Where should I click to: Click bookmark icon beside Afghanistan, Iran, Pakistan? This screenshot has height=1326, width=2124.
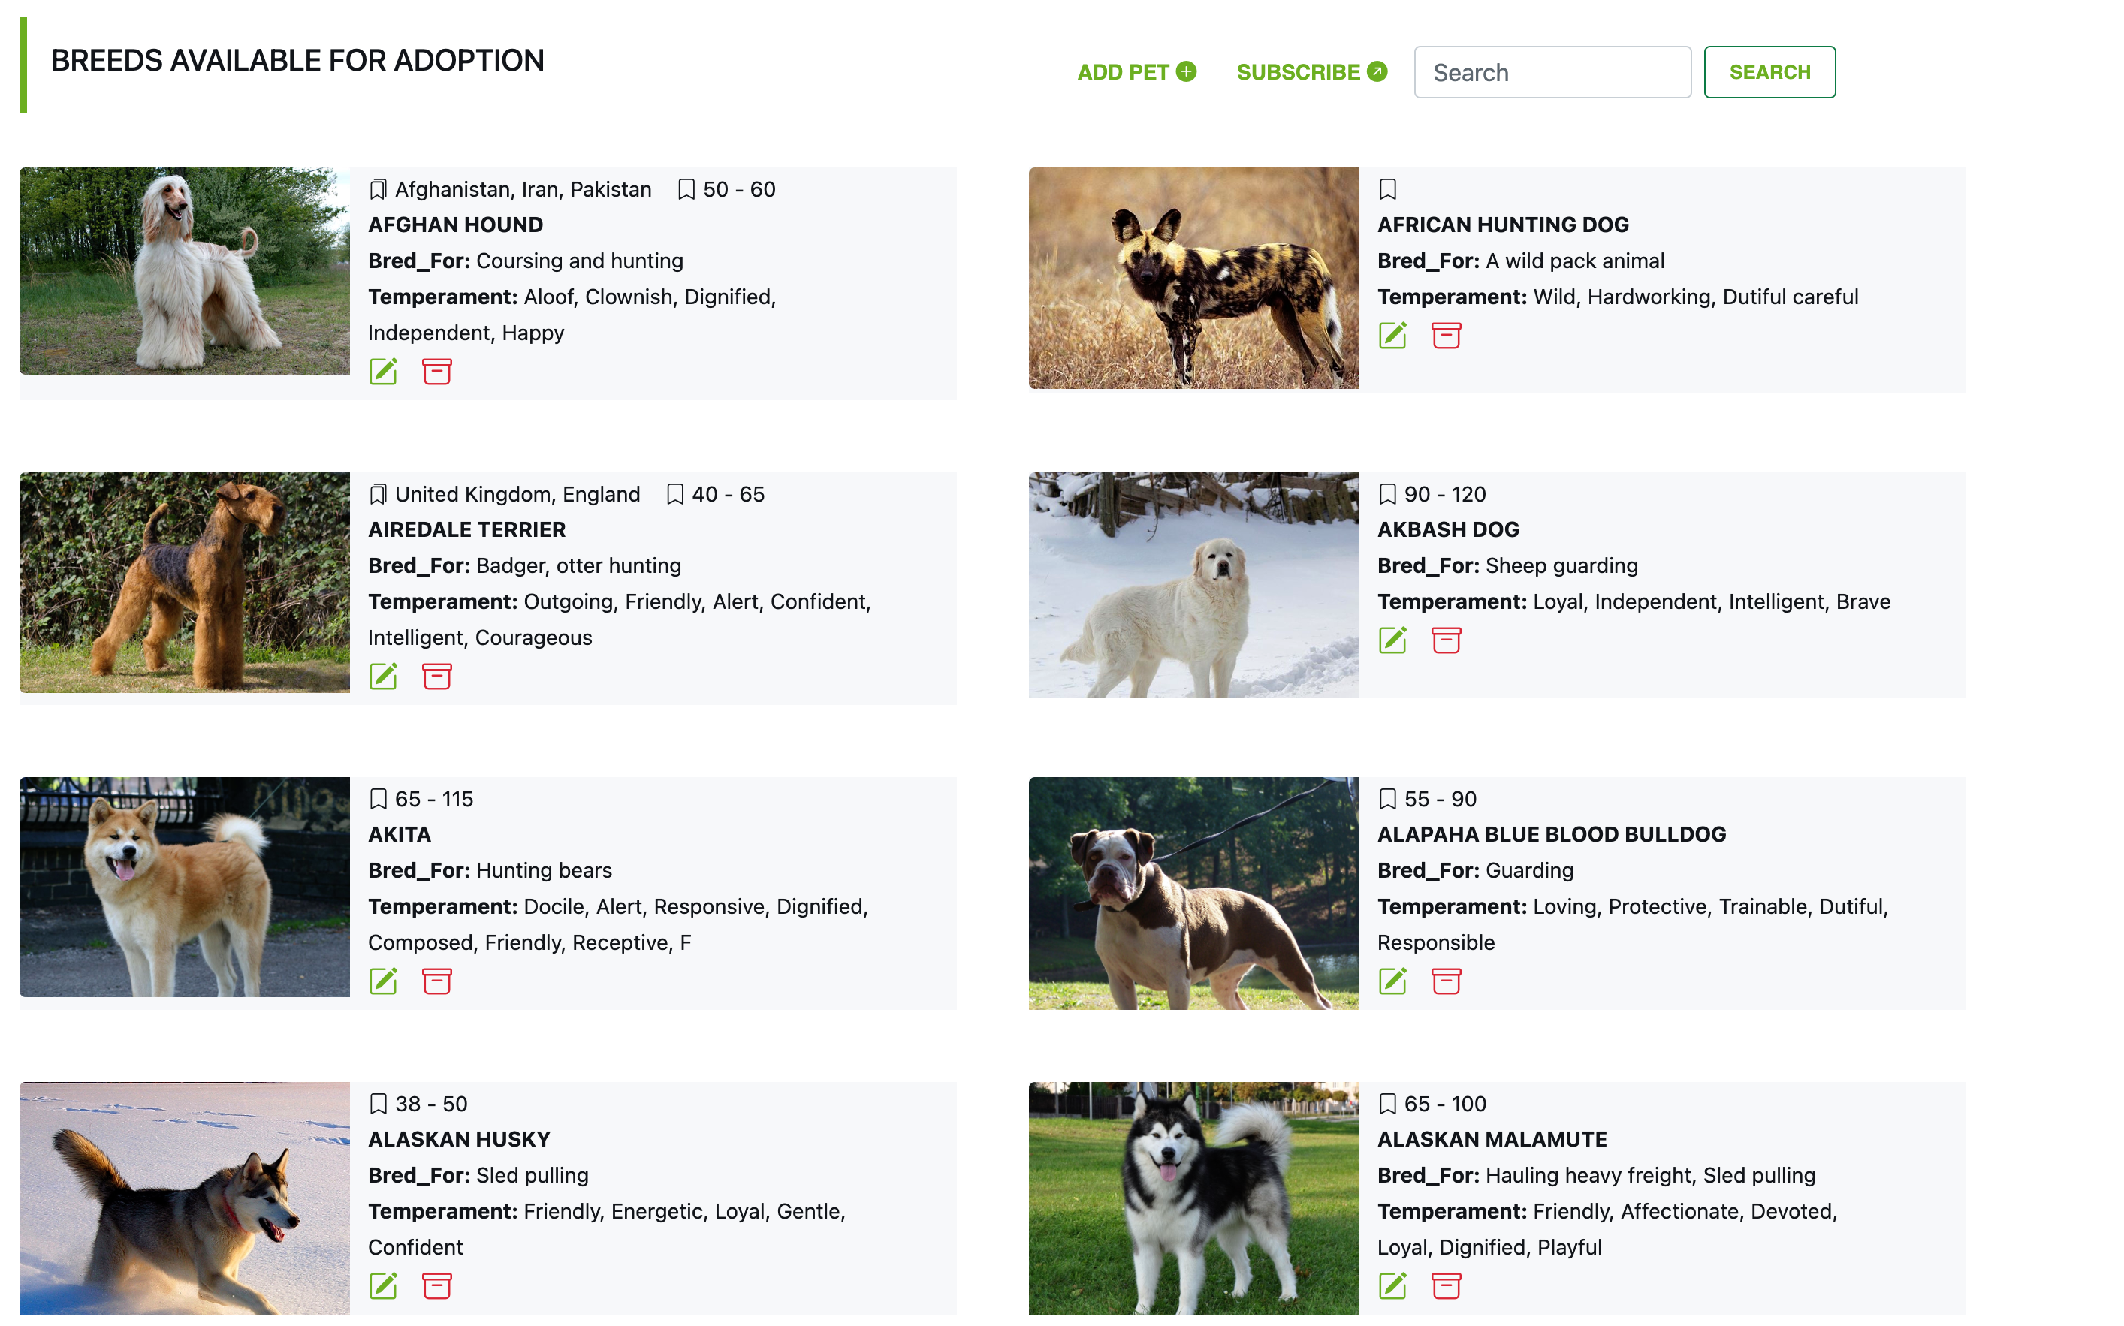click(378, 189)
